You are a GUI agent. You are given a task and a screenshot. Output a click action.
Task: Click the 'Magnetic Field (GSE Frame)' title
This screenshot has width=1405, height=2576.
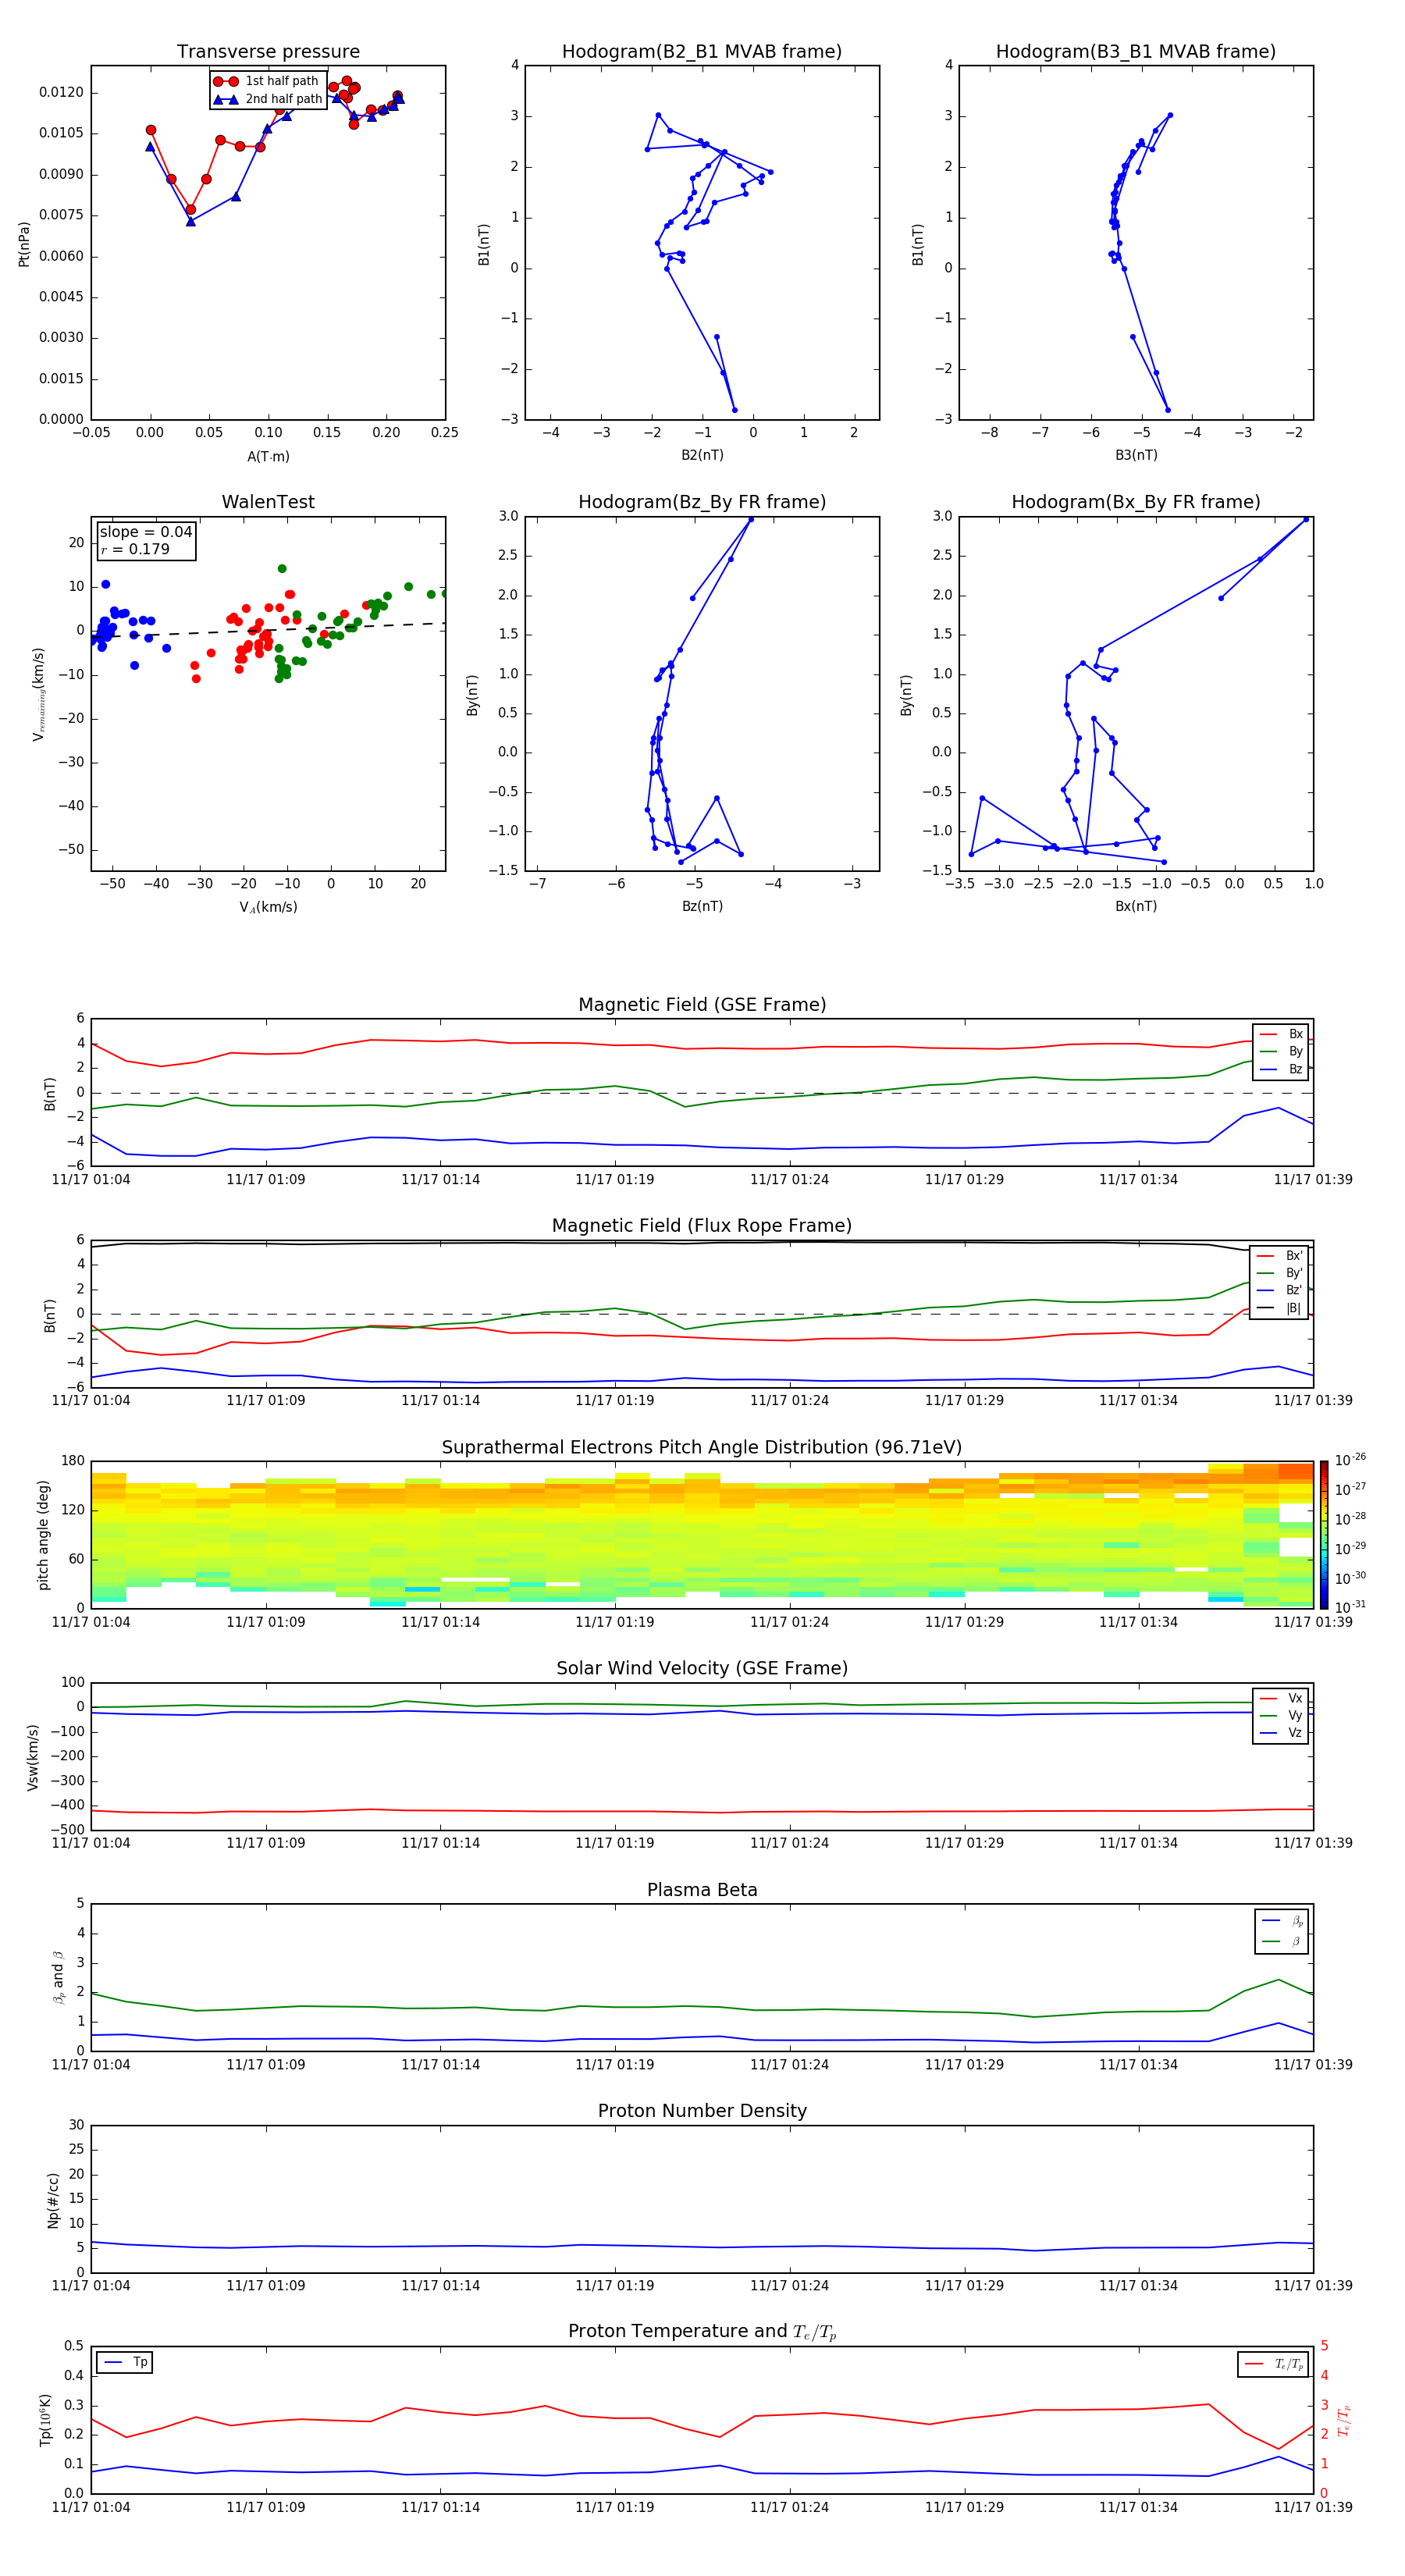[x=702, y=1004]
